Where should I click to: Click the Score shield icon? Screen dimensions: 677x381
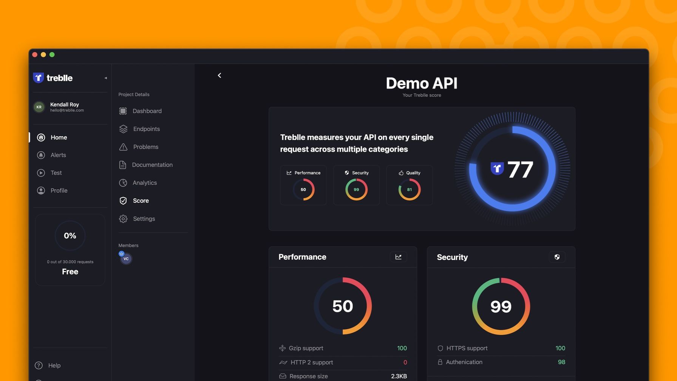click(x=123, y=201)
